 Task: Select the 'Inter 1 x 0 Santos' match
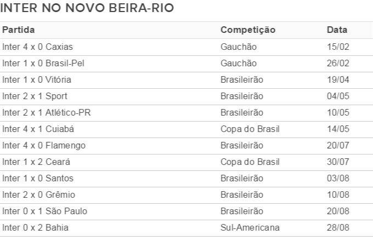coord(38,178)
